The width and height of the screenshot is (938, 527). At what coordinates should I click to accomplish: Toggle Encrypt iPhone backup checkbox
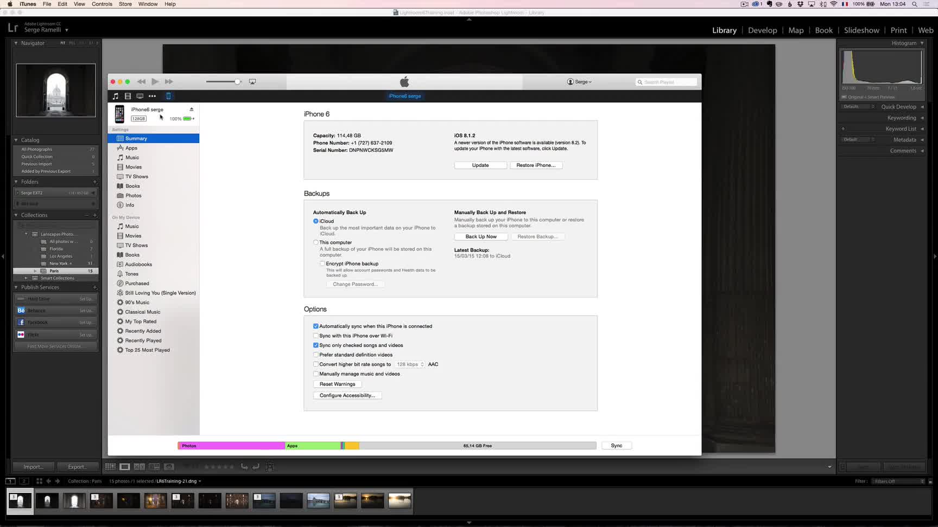pyautogui.click(x=322, y=263)
